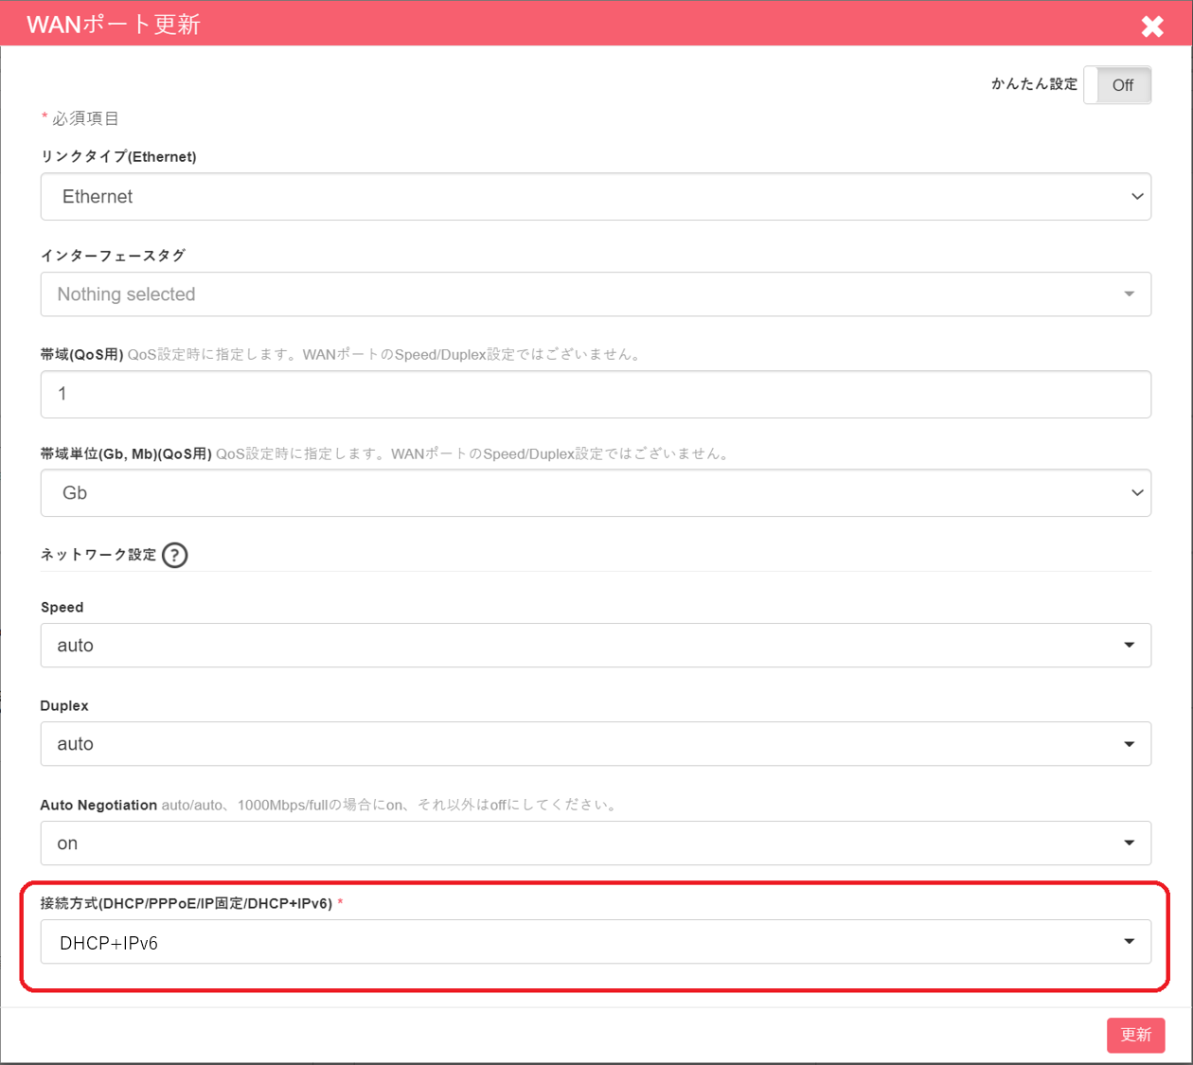Image resolution: width=1193 pixels, height=1065 pixels.
Task: Click the 更新 button
Action: pyautogui.click(x=1136, y=1035)
